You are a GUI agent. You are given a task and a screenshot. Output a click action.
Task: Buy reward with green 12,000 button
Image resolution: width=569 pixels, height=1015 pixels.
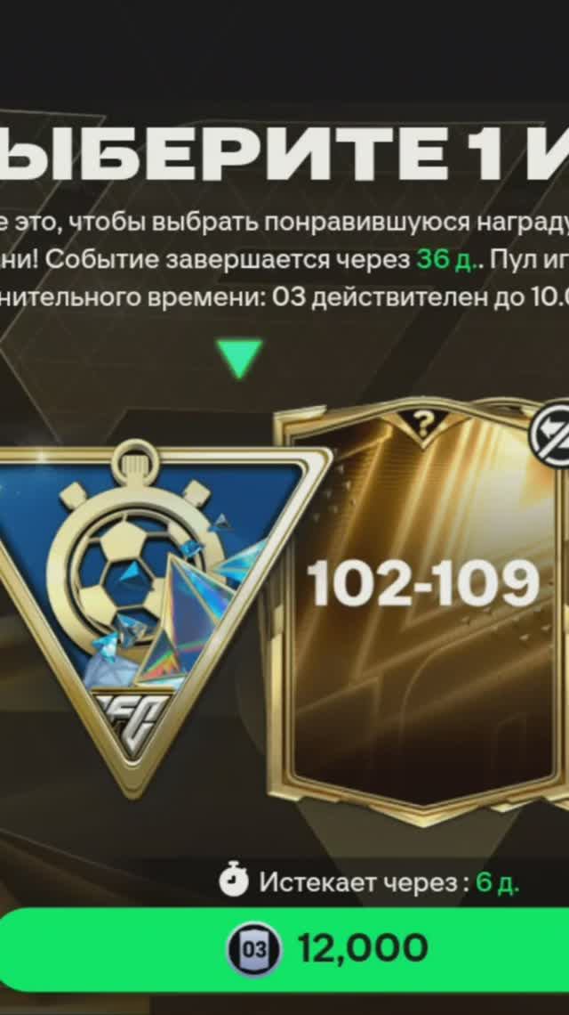(x=284, y=950)
